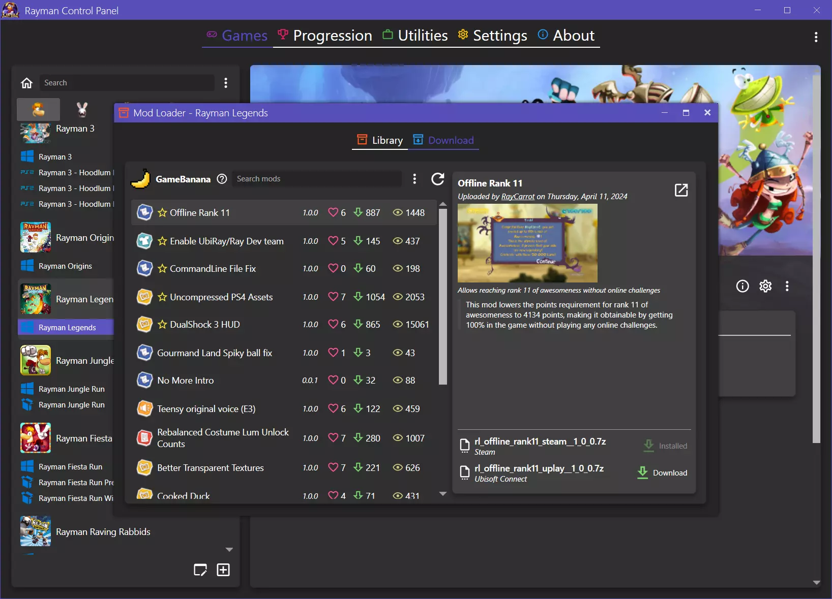The height and width of the screenshot is (599, 832).
Task: Click the mod icon beside Enable UbiRay/Ray Dev team
Action: point(145,241)
